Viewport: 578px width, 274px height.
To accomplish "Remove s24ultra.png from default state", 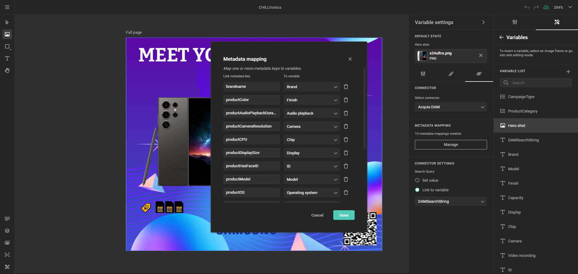I will tap(481, 55).
